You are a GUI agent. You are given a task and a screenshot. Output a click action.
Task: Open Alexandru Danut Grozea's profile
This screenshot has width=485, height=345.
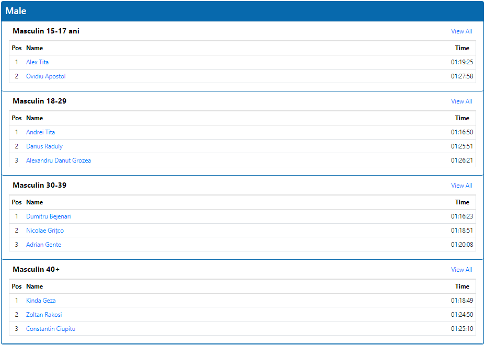pos(59,160)
